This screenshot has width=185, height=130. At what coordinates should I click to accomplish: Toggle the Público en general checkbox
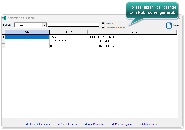pyautogui.click(x=103, y=27)
